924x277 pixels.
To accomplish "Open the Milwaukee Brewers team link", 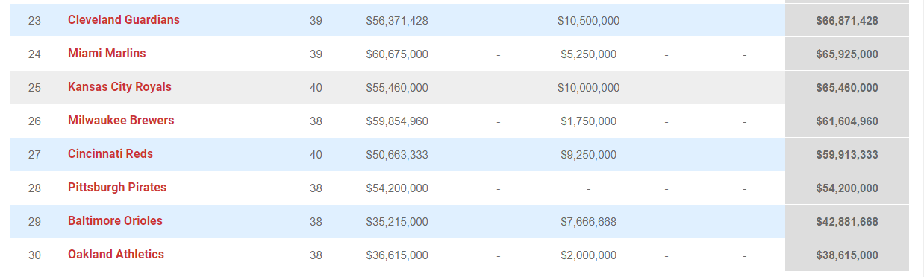I will (121, 121).
